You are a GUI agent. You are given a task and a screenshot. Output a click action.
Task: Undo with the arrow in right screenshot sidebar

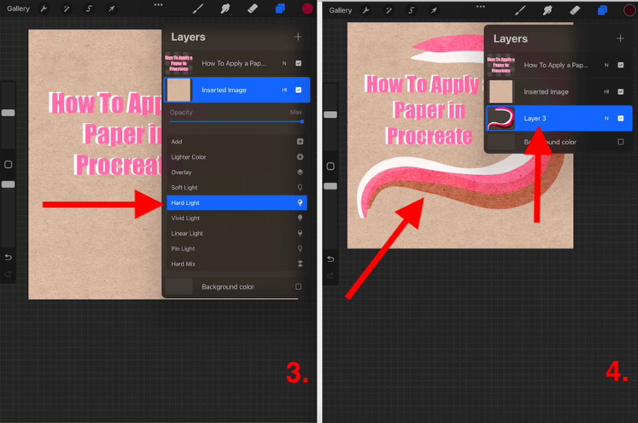click(x=330, y=259)
